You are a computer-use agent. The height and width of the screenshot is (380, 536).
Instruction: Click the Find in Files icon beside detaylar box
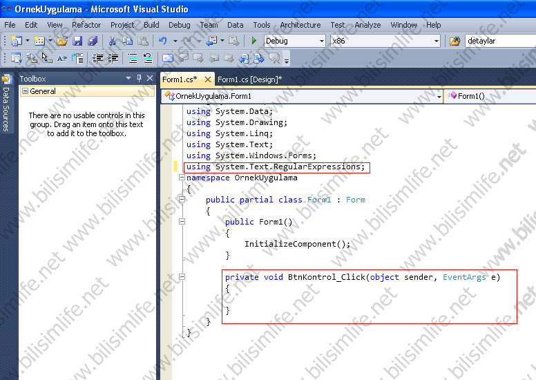(x=454, y=41)
